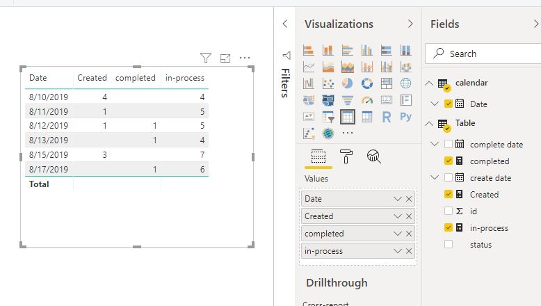Select the gauge visualization

click(366, 100)
